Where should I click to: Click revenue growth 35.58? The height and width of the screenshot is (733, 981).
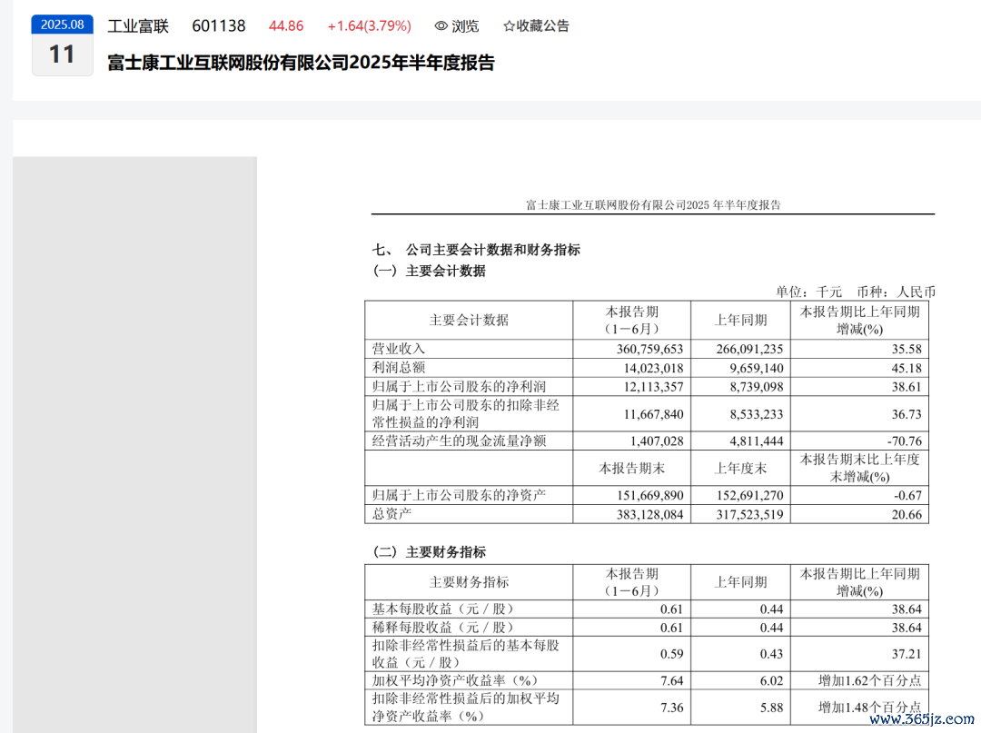(907, 349)
